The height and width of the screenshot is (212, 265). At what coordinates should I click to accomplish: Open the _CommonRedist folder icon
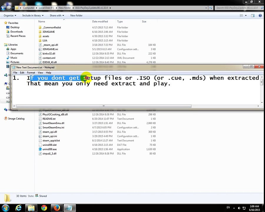[40, 27]
